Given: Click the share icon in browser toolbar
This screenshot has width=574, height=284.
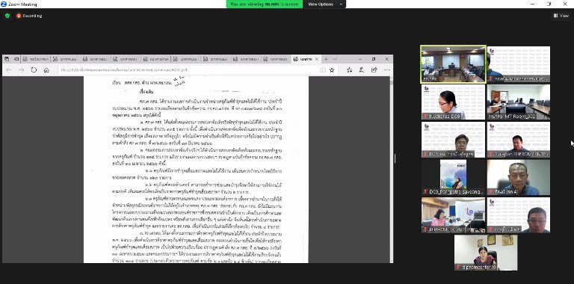Looking at the screenshot, I should pyautogui.click(x=374, y=70).
